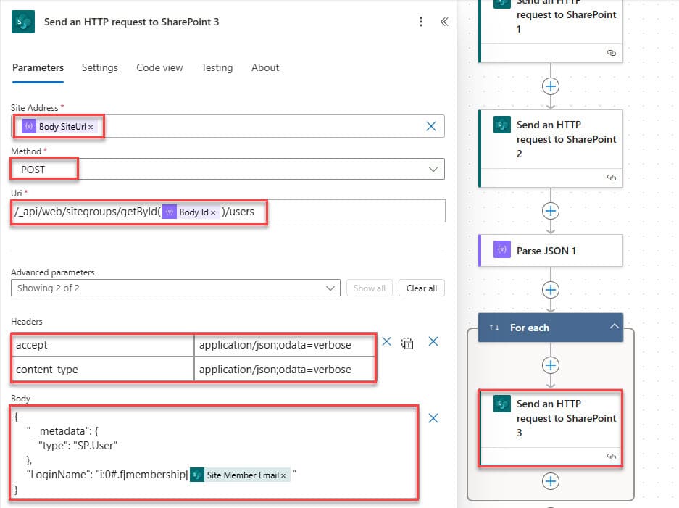Click the accept header value cell
This screenshot has height=508, width=679.
click(x=285, y=345)
